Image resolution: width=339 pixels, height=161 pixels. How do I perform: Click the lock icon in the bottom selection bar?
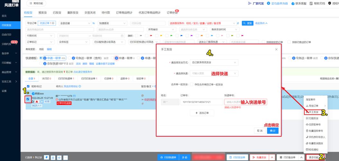click(x=53, y=157)
